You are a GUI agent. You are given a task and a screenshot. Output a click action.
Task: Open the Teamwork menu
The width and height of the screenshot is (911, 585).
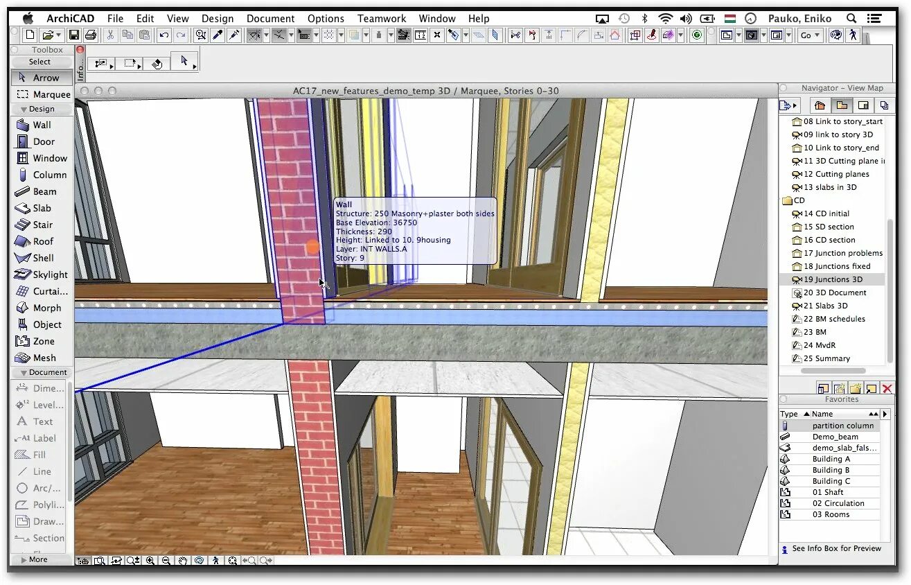382,19
